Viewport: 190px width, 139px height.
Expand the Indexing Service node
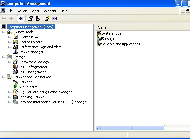click(x=10, y=97)
